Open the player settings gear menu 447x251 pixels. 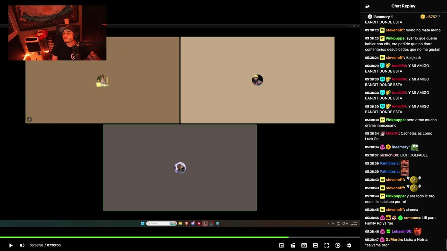349,245
